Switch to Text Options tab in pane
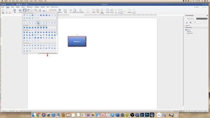Screen dimensions: 210x118 [x=202, y=19]
